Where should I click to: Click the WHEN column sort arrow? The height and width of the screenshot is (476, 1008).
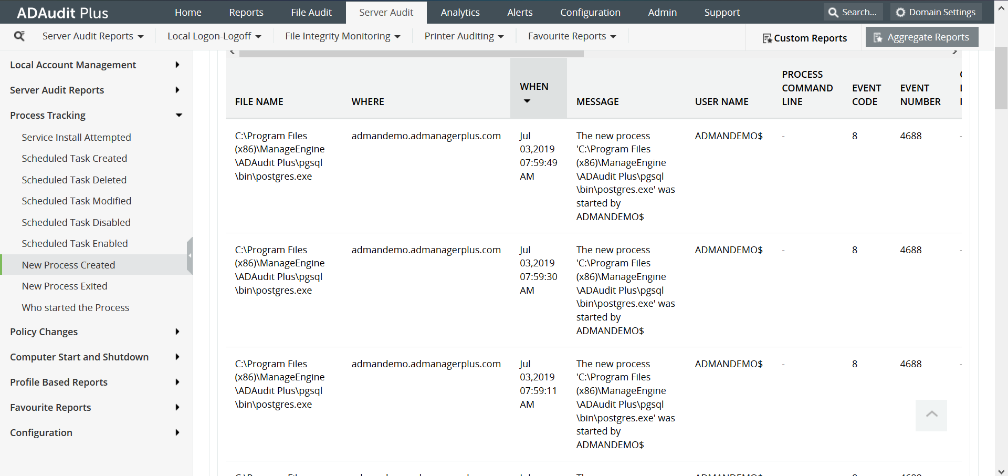point(527,101)
